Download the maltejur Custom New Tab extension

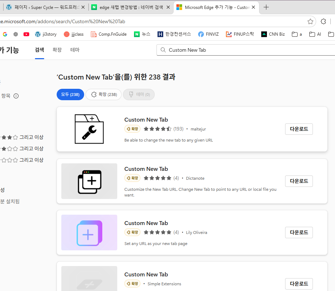(299, 129)
